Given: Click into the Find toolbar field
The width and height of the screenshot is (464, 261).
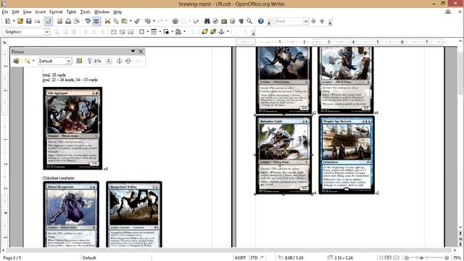Looking at the screenshot, I should (289, 21).
